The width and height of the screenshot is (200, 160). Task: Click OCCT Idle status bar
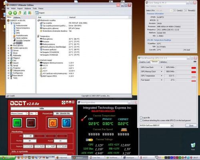coord(42,108)
